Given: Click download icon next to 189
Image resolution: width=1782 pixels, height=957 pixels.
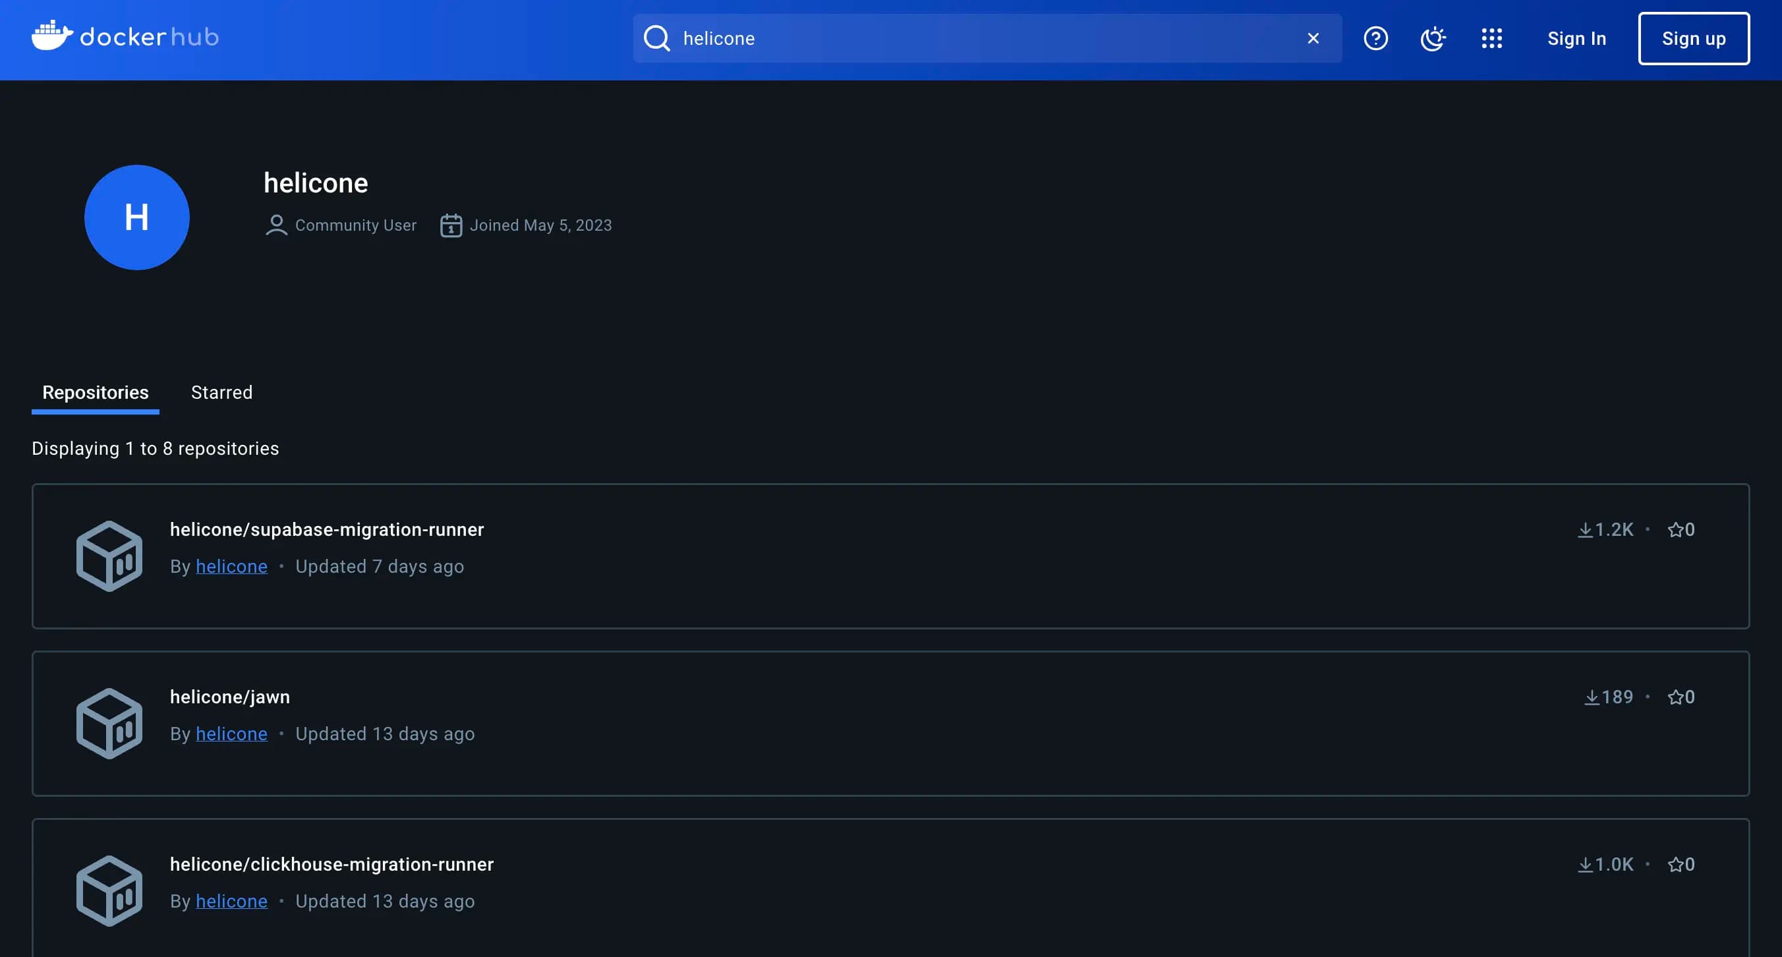Looking at the screenshot, I should 1592,697.
